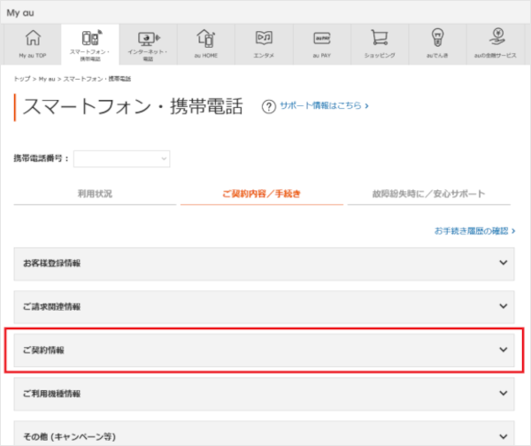Go to au HOME section icon
531x446 pixels.
click(205, 39)
